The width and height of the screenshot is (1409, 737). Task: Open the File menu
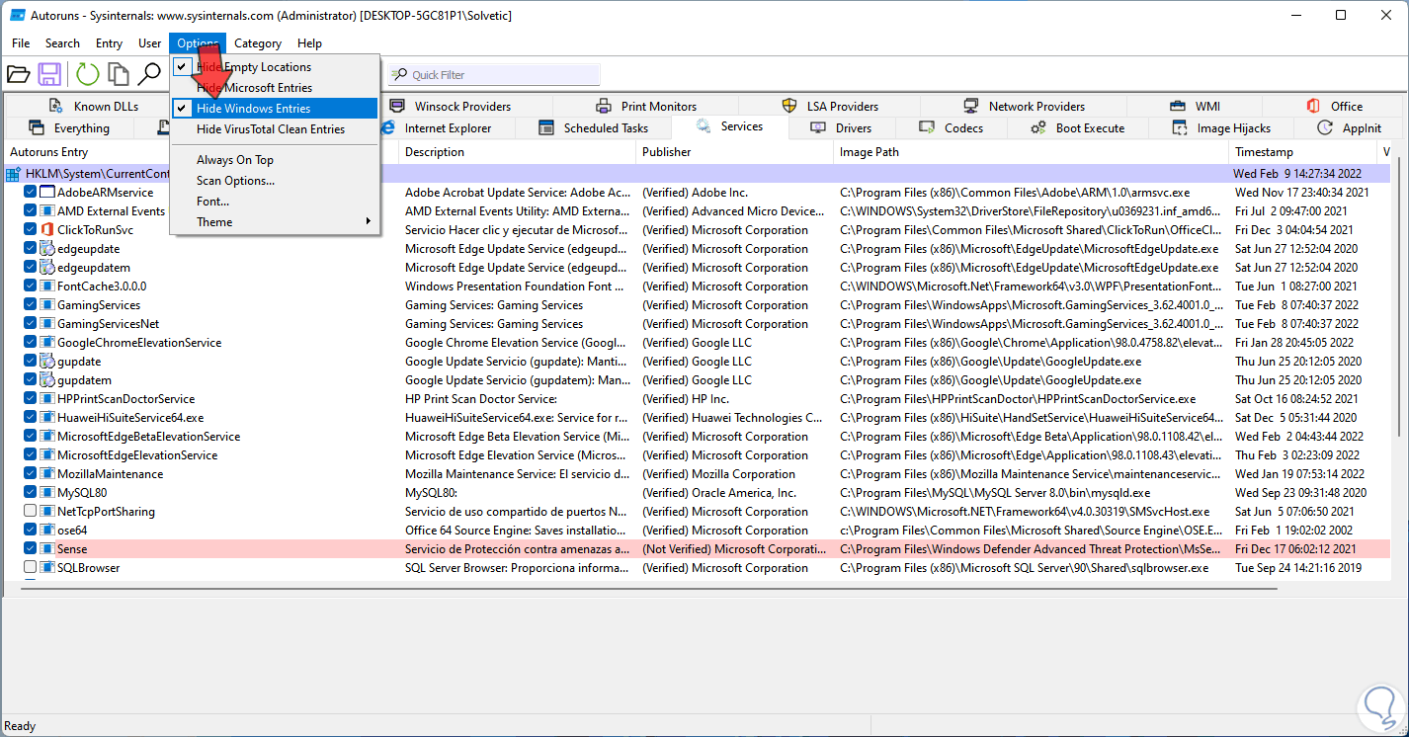[x=21, y=43]
